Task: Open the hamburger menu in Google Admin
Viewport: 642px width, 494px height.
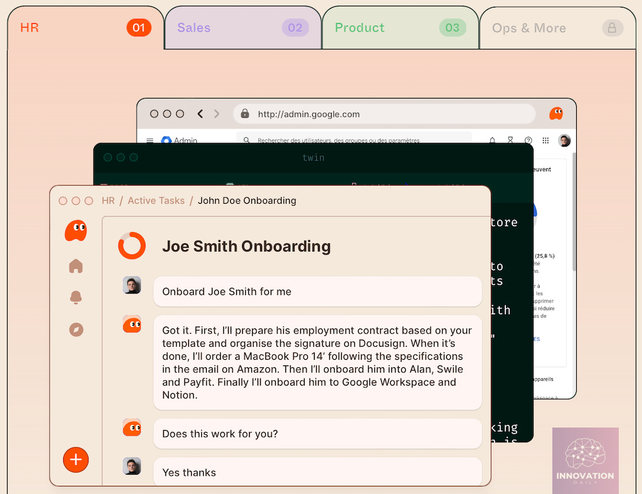Action: [x=150, y=140]
